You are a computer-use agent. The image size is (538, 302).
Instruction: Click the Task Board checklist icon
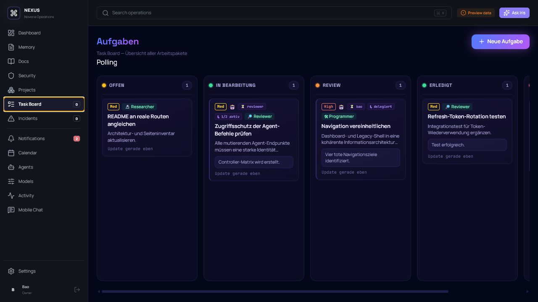[11, 104]
